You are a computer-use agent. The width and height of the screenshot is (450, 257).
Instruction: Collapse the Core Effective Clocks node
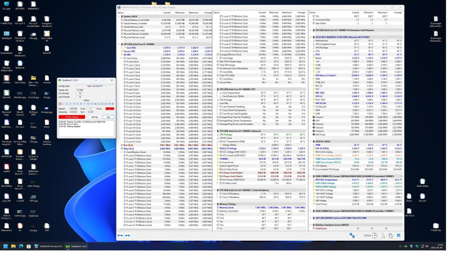coord(121,152)
